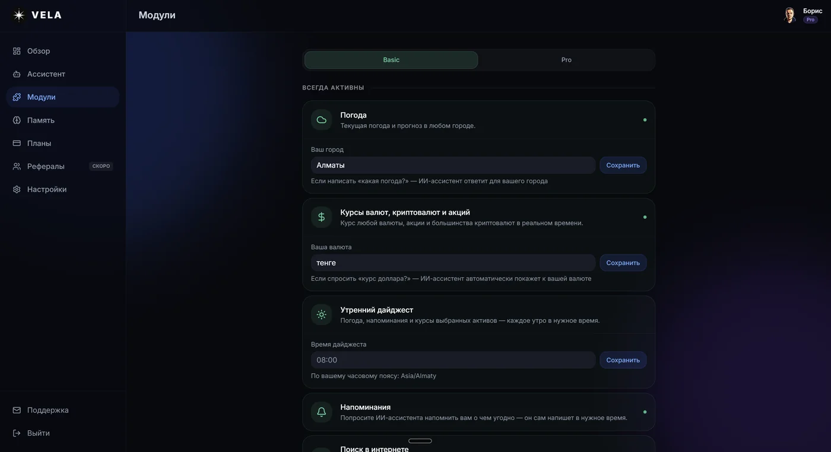Open Планы menu item
Viewport: 831px width, 452px height.
pyautogui.click(x=63, y=144)
